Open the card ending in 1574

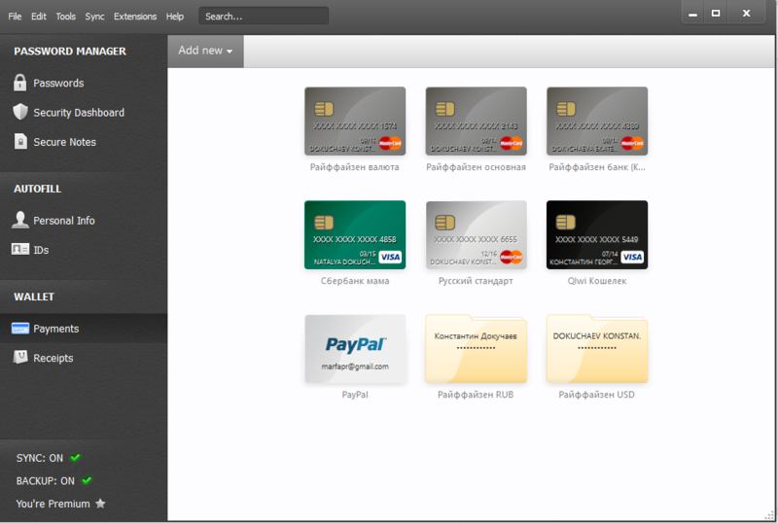(x=355, y=122)
